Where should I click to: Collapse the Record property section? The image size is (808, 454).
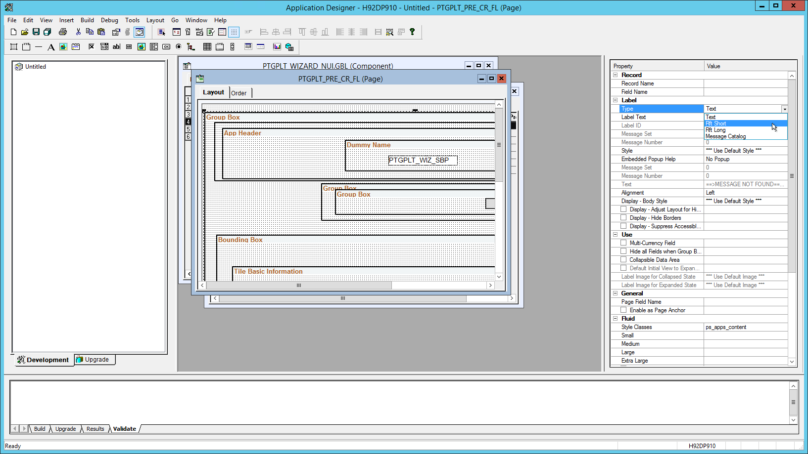coord(616,75)
